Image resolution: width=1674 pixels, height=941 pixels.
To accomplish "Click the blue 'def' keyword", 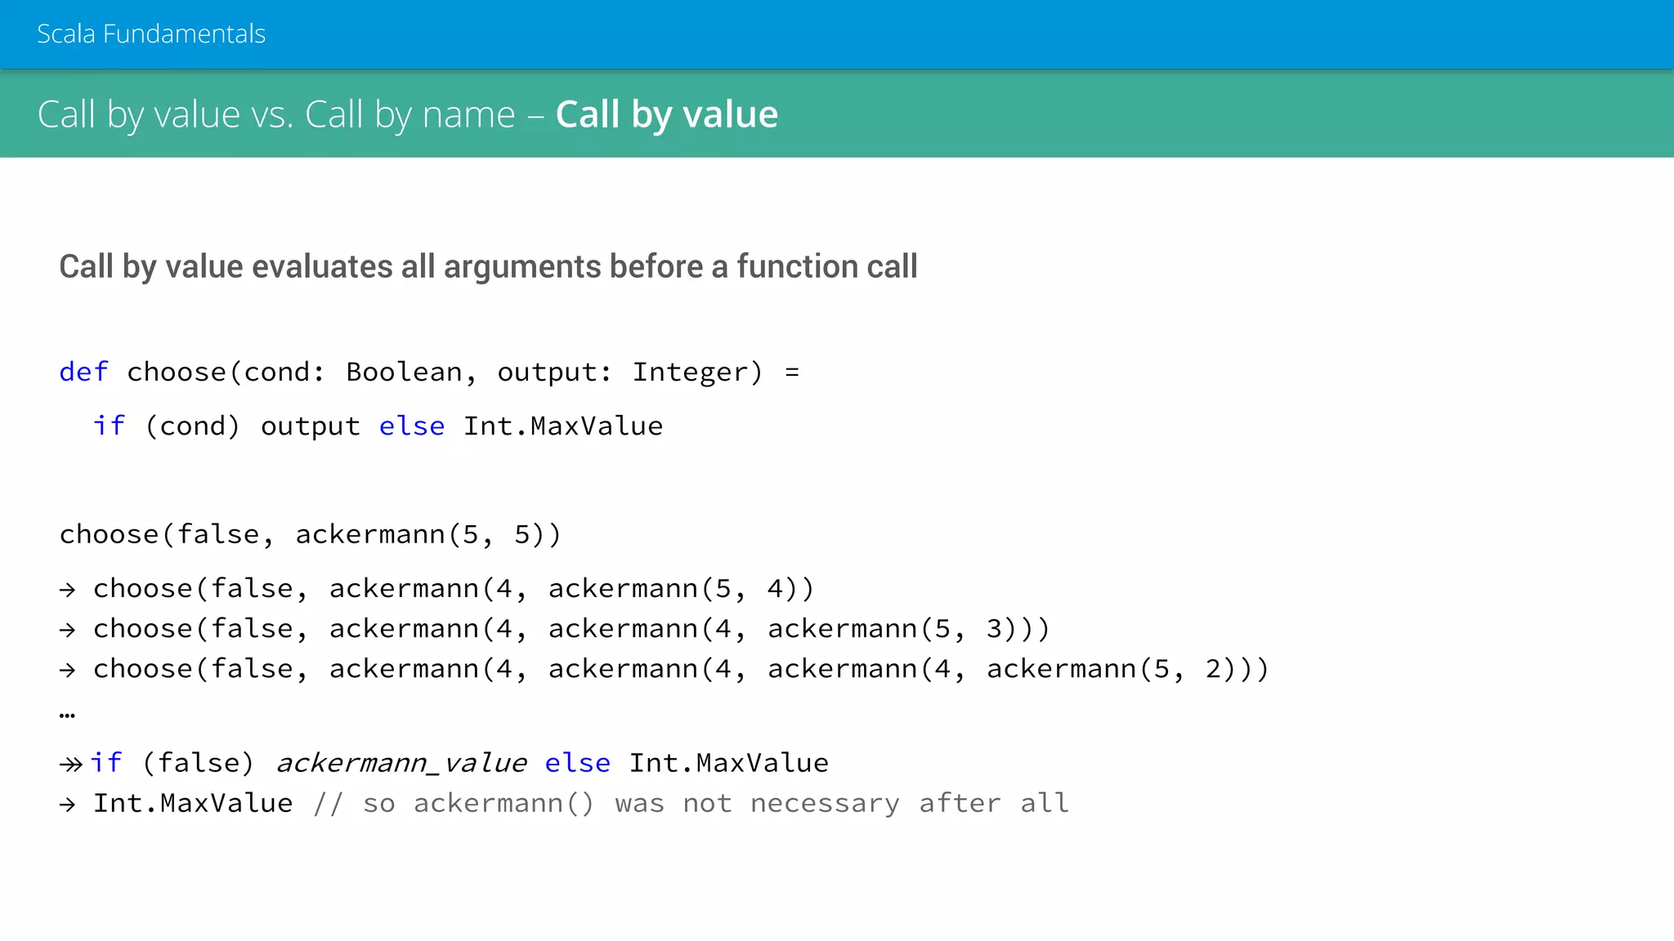I will pos(83,372).
